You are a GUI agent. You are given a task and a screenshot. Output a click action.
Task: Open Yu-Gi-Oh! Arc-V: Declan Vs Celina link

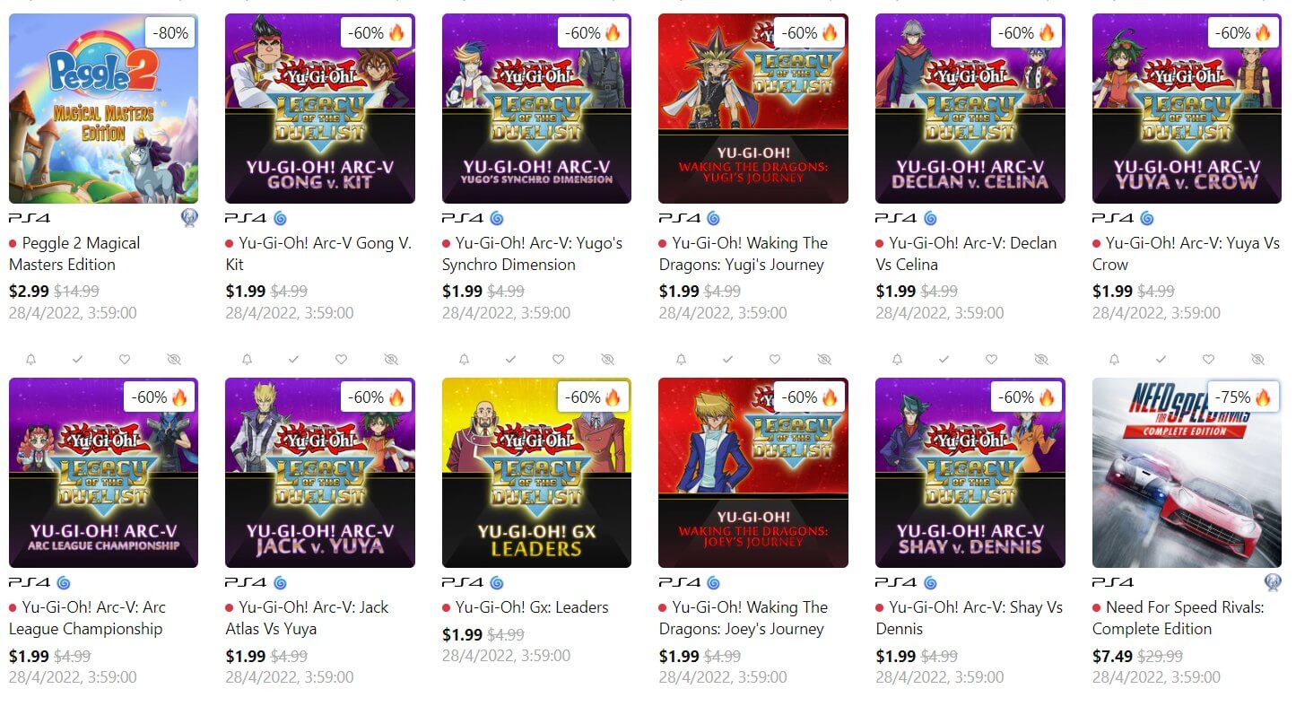[966, 254]
